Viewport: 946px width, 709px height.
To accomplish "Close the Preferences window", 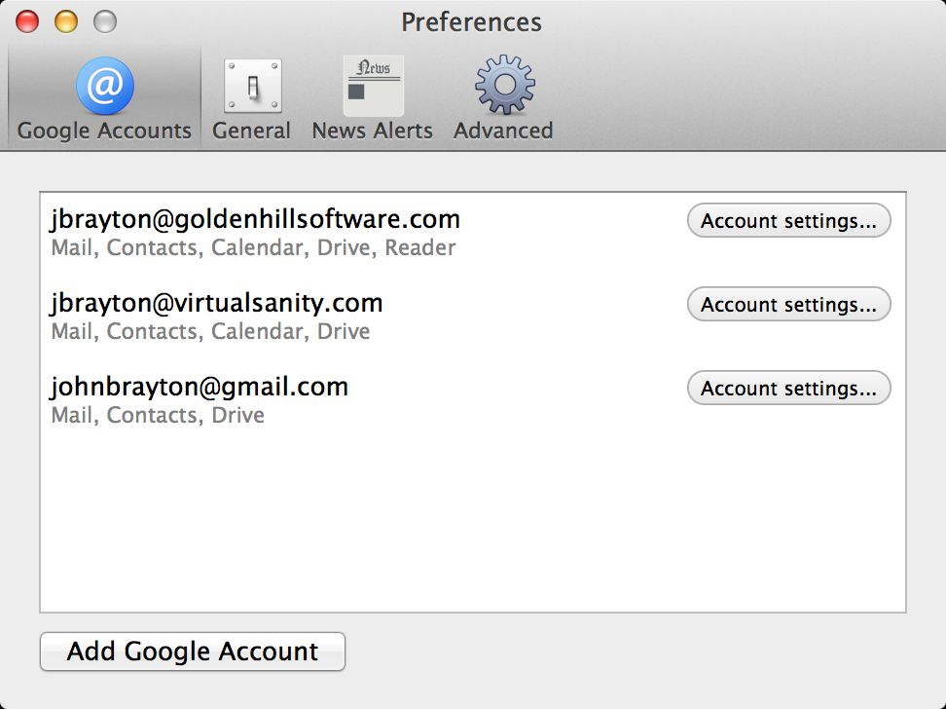I will (27, 20).
